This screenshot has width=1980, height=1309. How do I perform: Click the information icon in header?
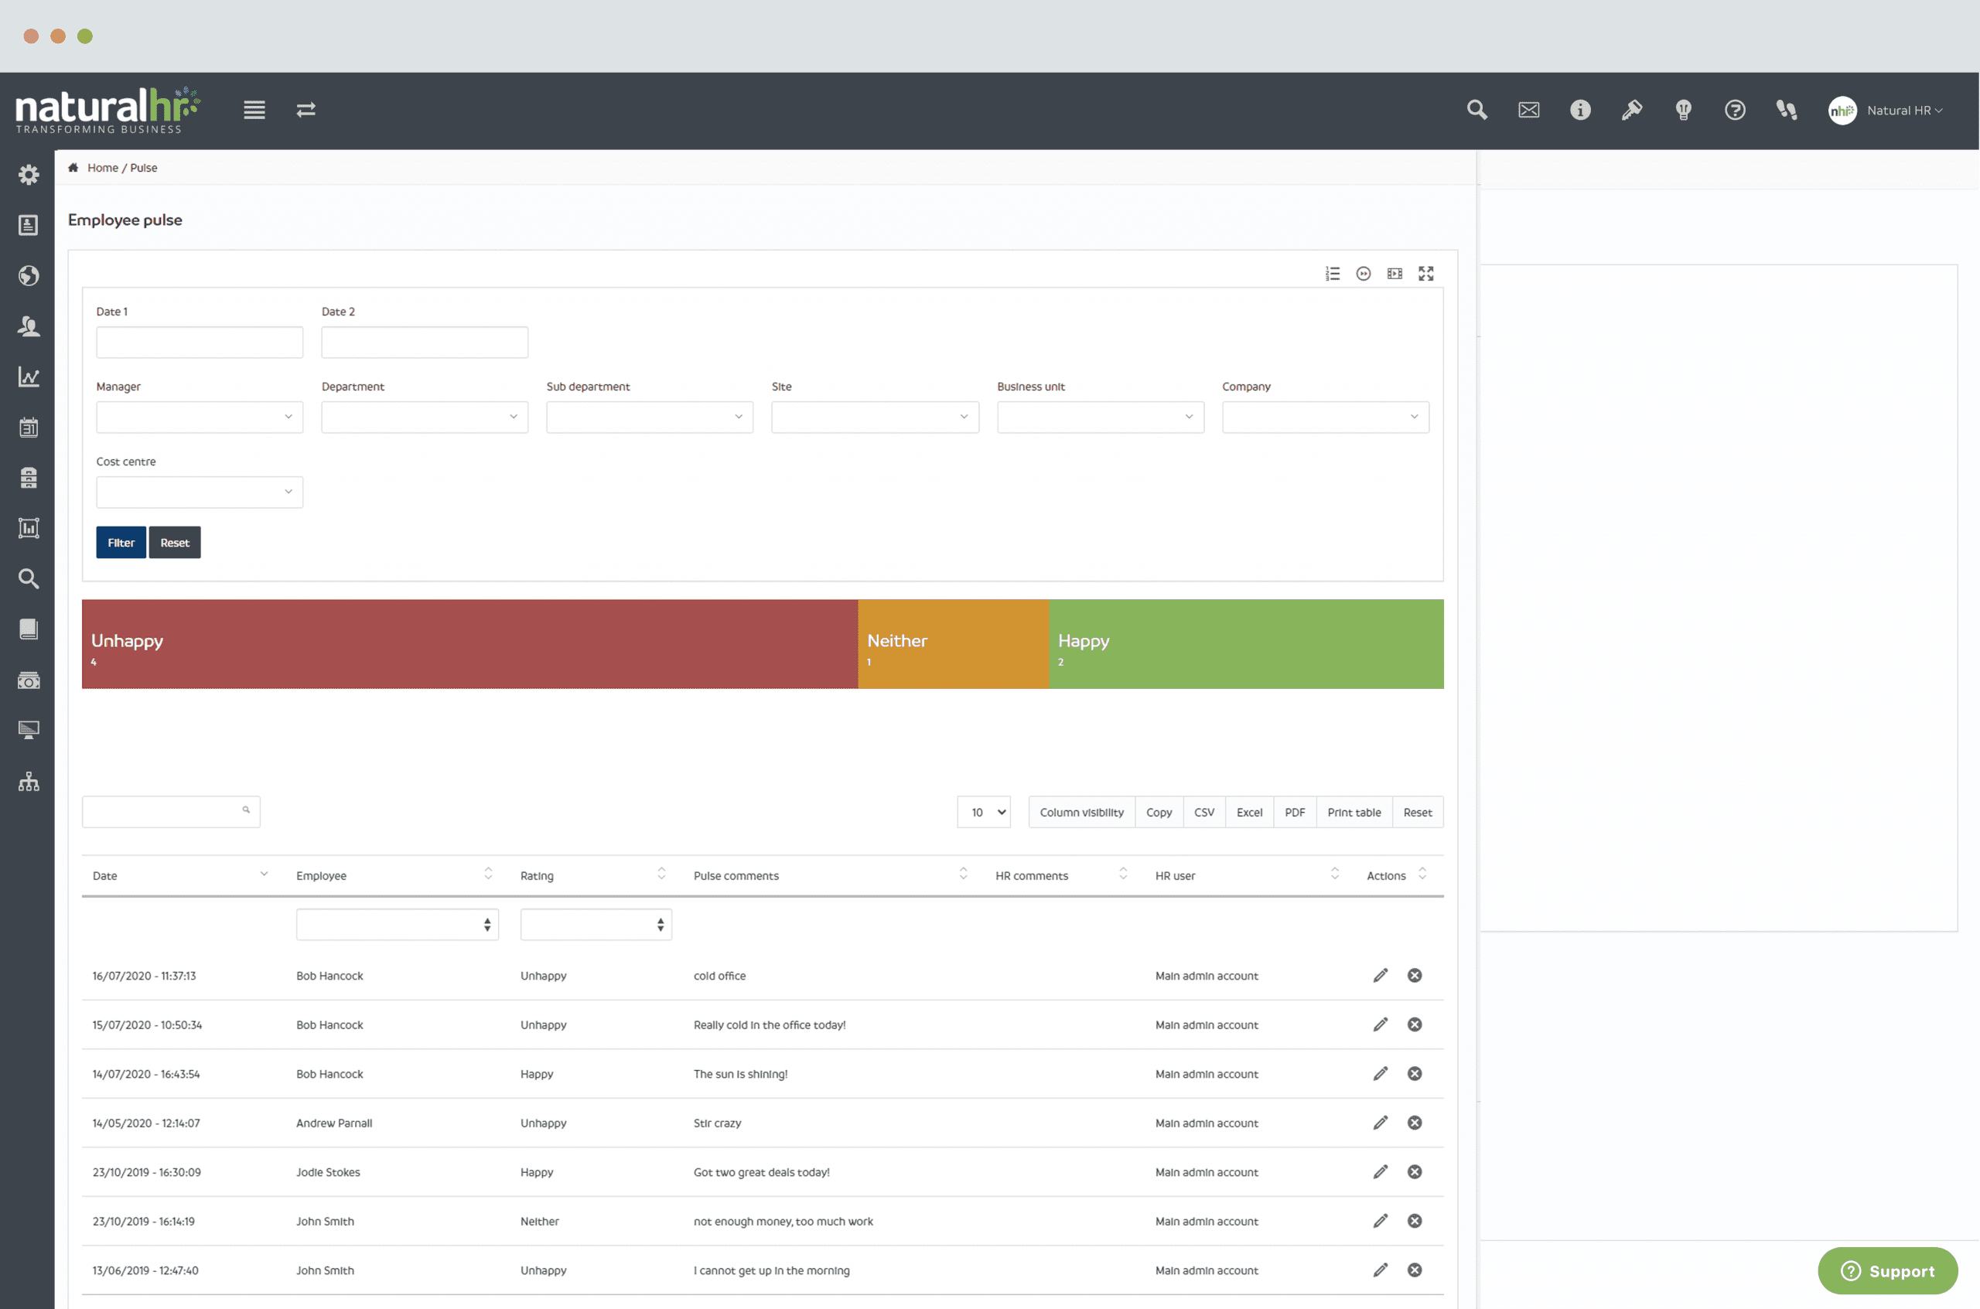[1580, 111]
